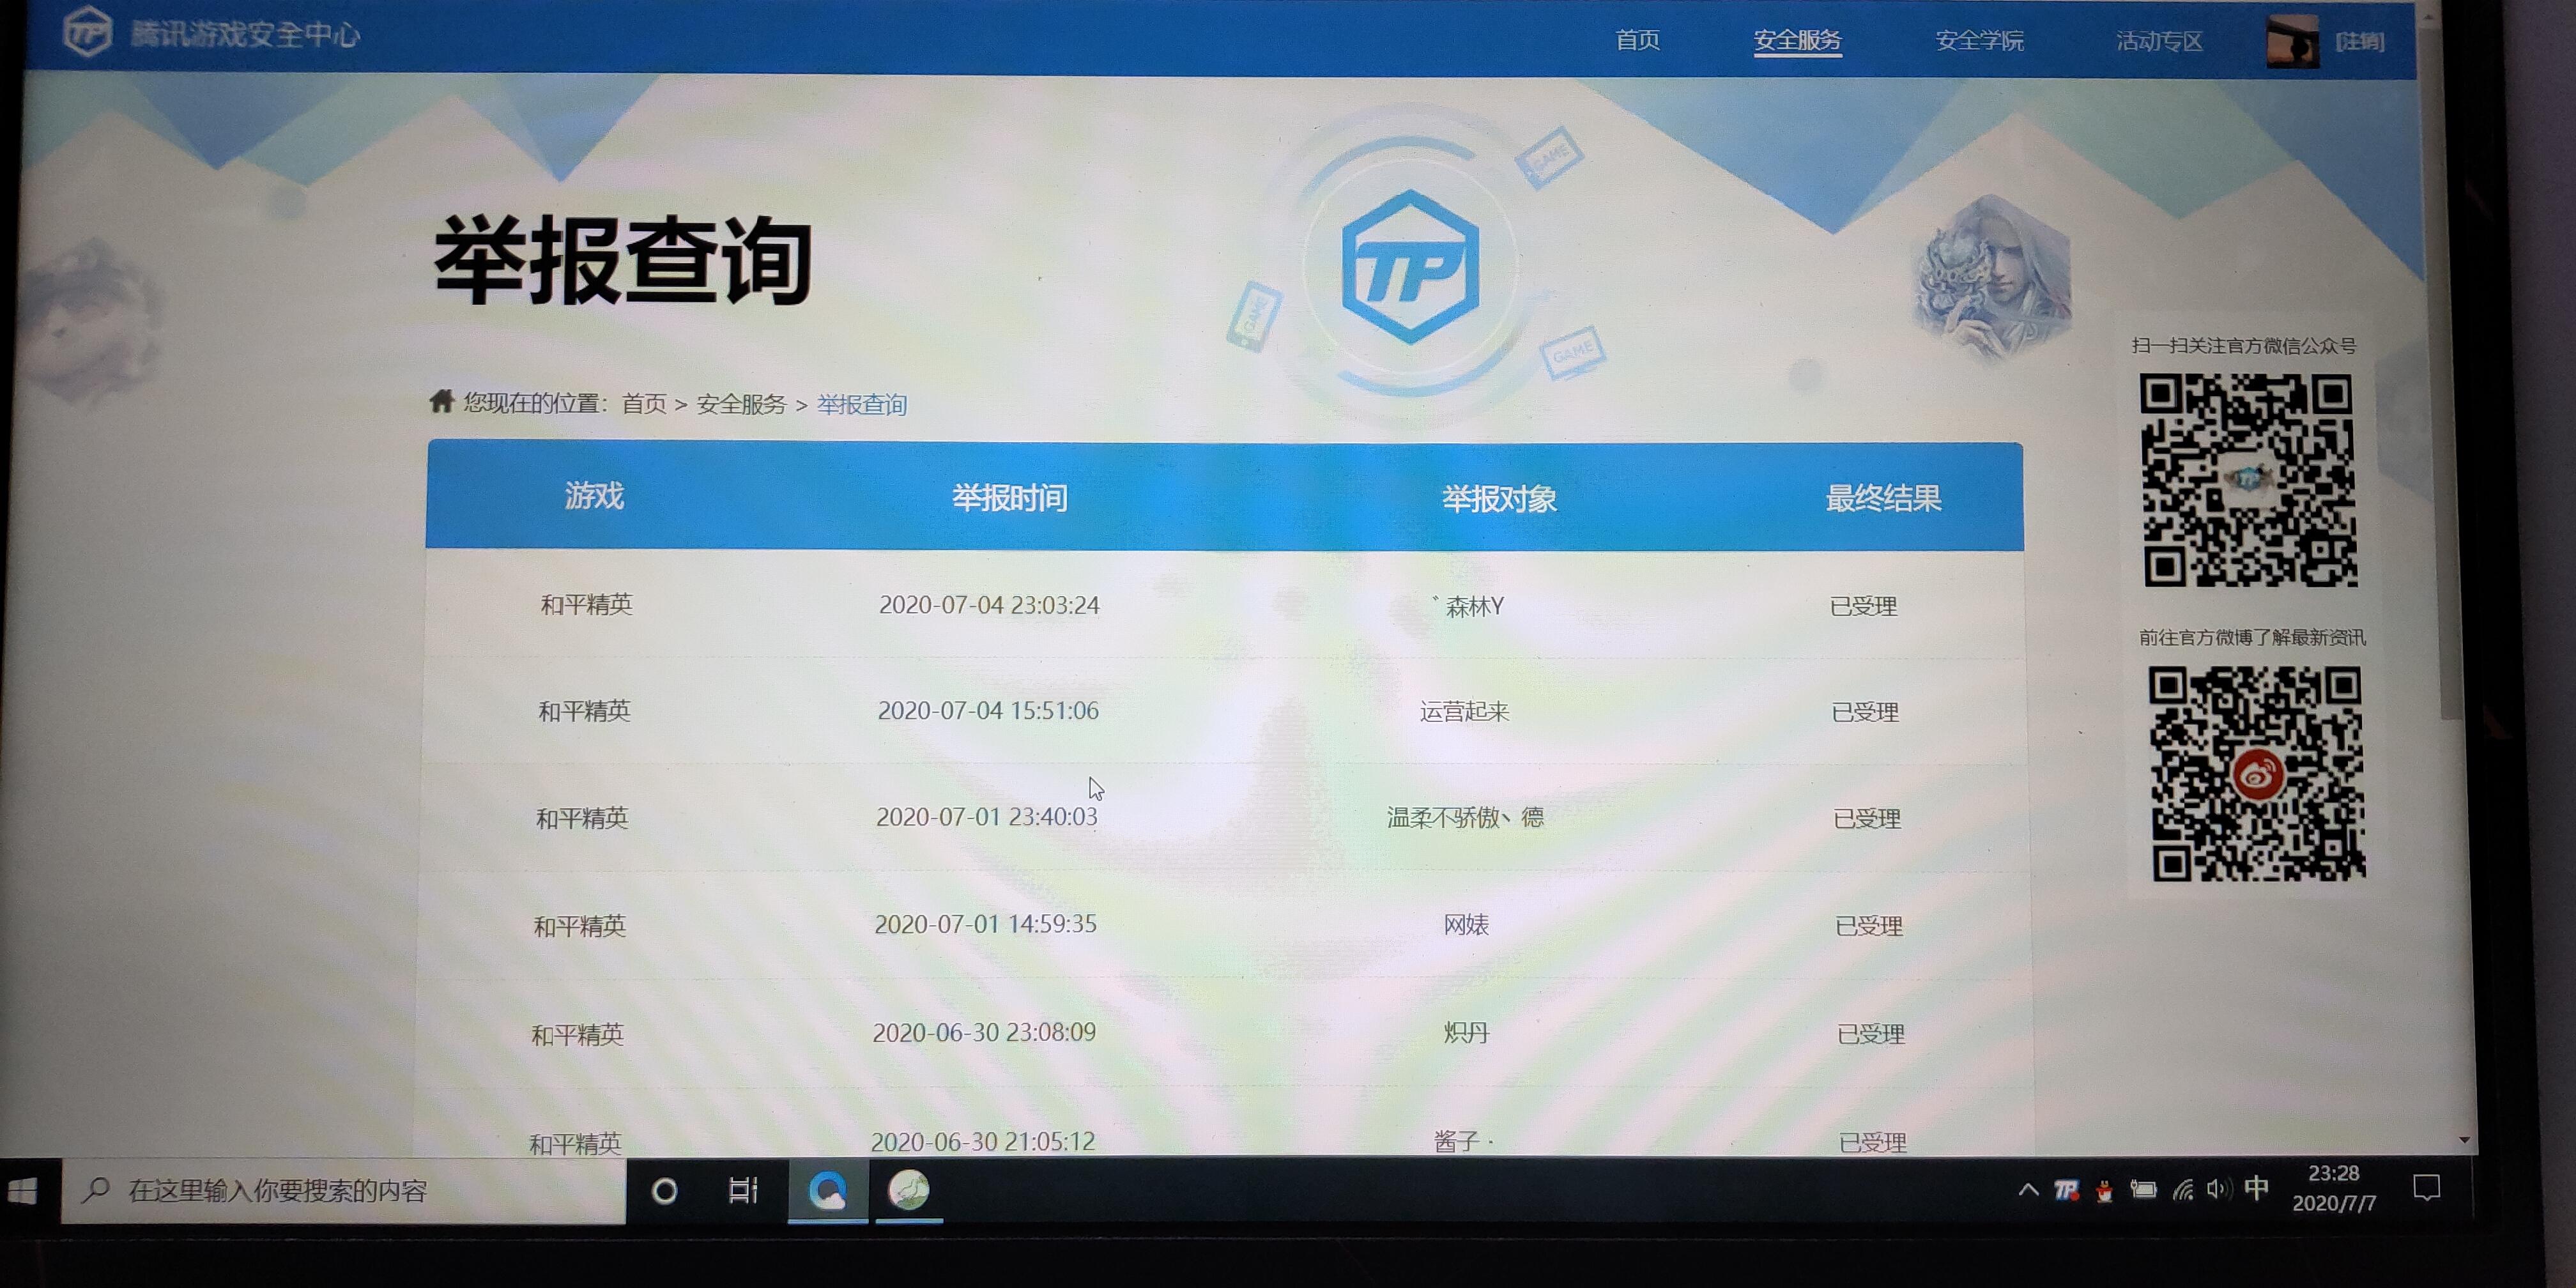Switch to the green bird app taskbar icon

[909, 1191]
